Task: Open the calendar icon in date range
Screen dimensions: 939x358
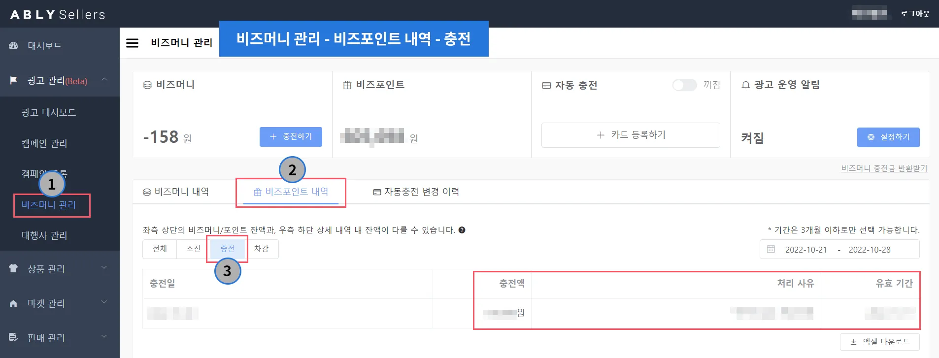Action: click(771, 249)
